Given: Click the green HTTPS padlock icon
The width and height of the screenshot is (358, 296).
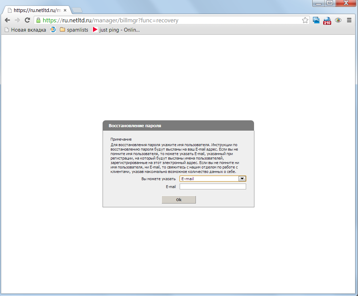Looking at the screenshot, I should (x=38, y=20).
